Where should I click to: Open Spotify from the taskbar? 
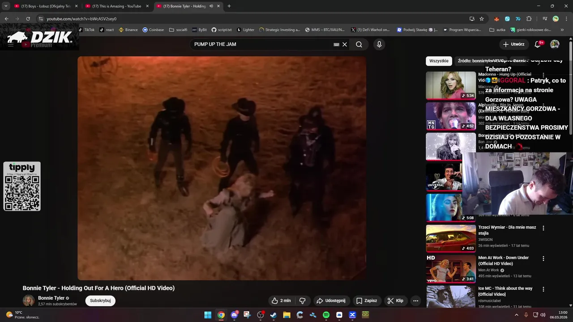(326, 315)
